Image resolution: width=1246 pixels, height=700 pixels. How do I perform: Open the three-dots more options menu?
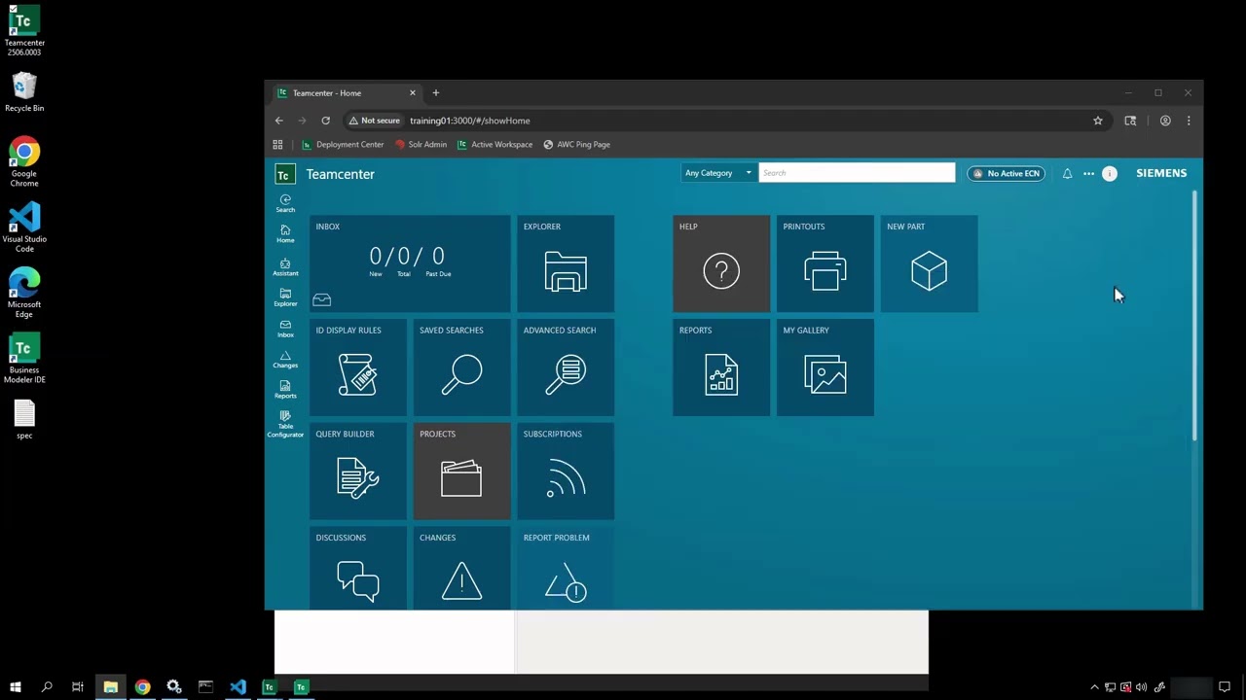pos(1088,173)
